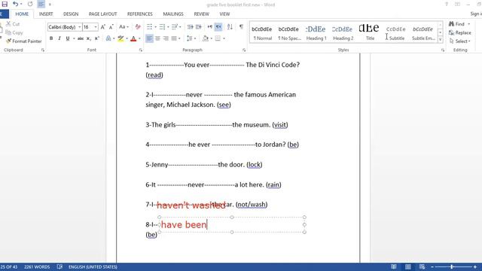Screen dimensions: 482x271
Task: Clear all formatting eraser icon
Action: pyautogui.click(x=138, y=27)
